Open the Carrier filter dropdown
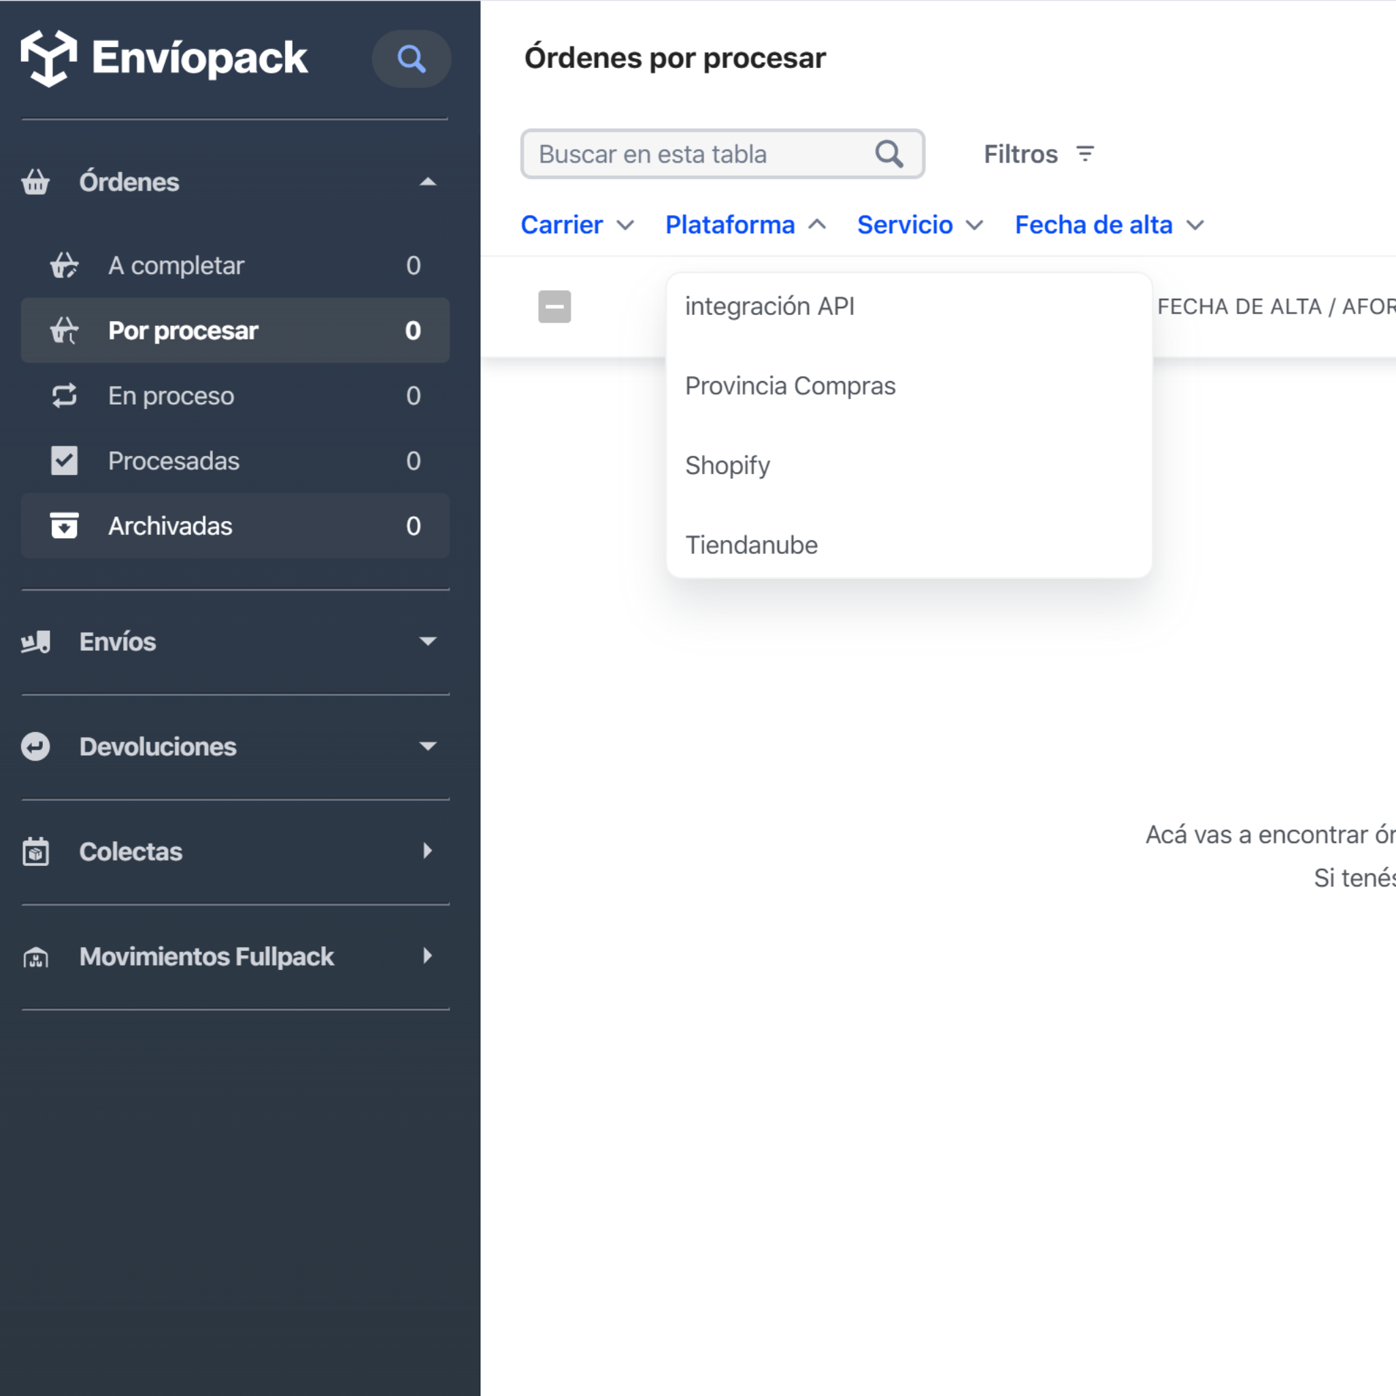The width and height of the screenshot is (1396, 1396). point(577,225)
